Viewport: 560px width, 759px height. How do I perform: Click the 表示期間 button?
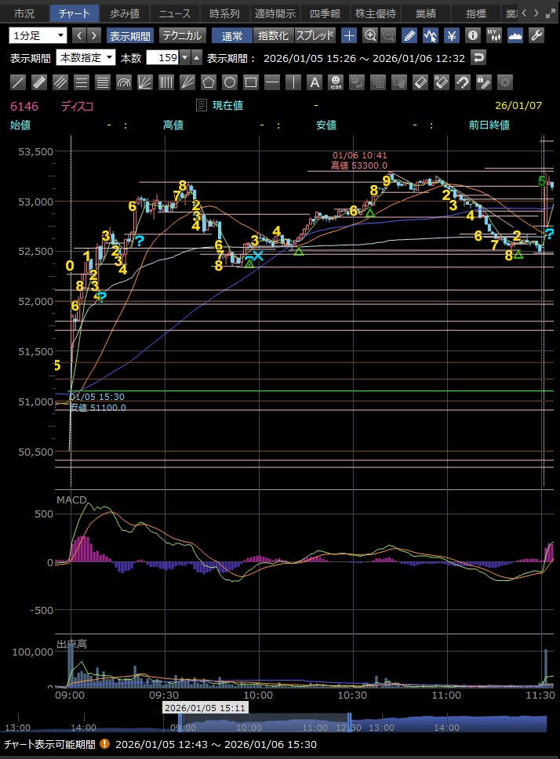[129, 35]
